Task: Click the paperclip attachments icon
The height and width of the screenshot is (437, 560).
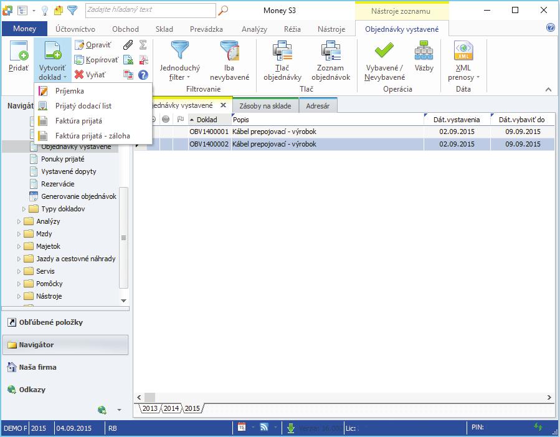Action: coord(128,45)
